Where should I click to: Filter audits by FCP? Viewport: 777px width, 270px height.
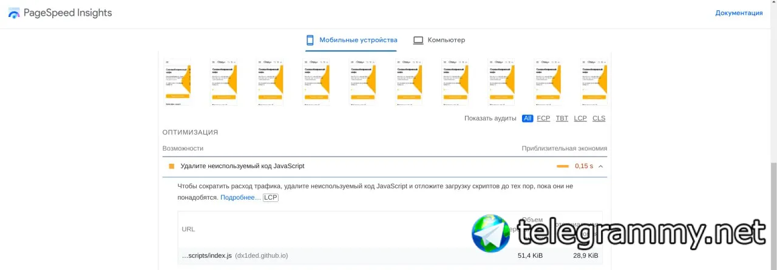tap(543, 118)
